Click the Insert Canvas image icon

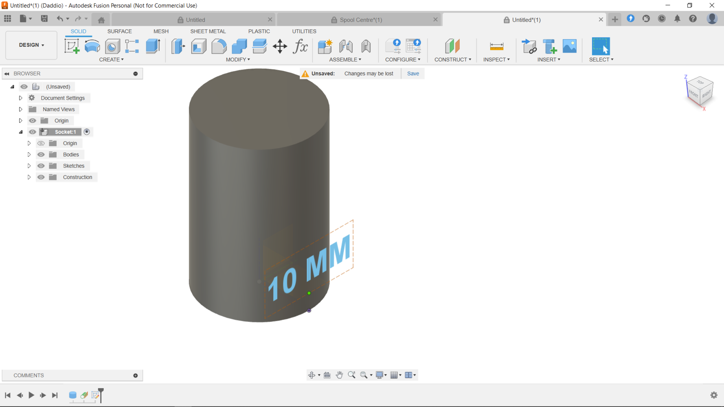pyautogui.click(x=569, y=46)
